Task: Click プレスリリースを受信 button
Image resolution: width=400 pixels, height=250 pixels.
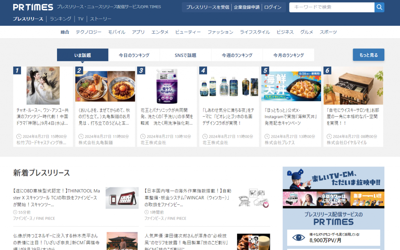Action: 207,7
